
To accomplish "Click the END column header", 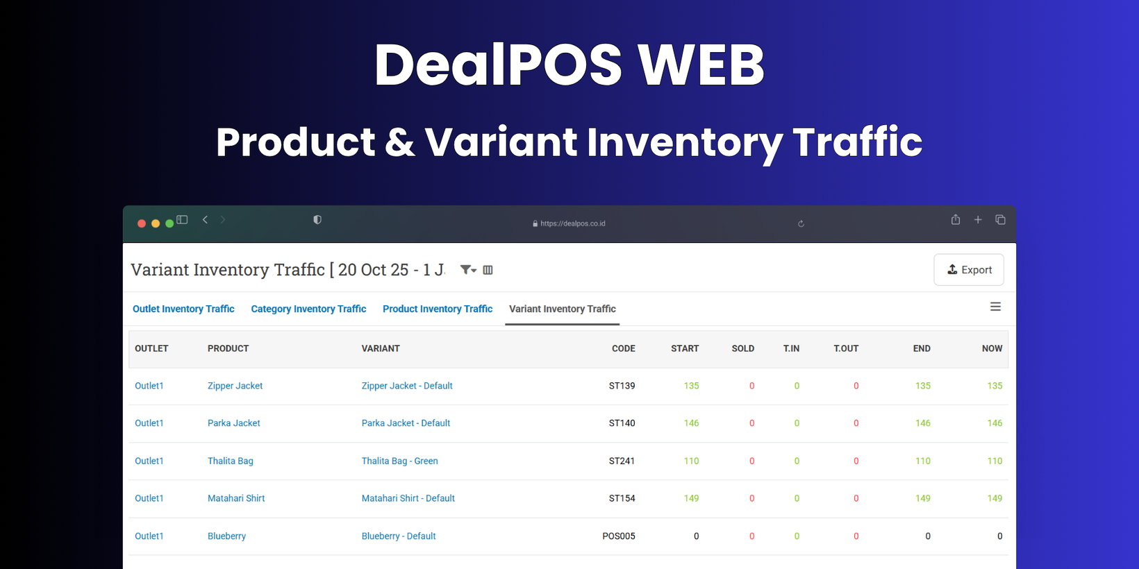I will coord(922,348).
